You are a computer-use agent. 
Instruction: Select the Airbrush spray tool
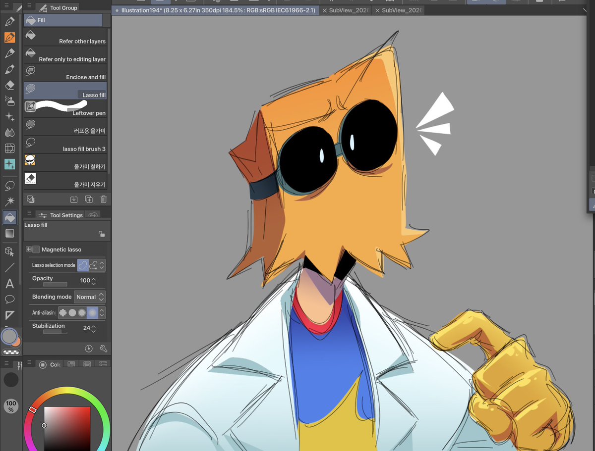pyautogui.click(x=9, y=101)
